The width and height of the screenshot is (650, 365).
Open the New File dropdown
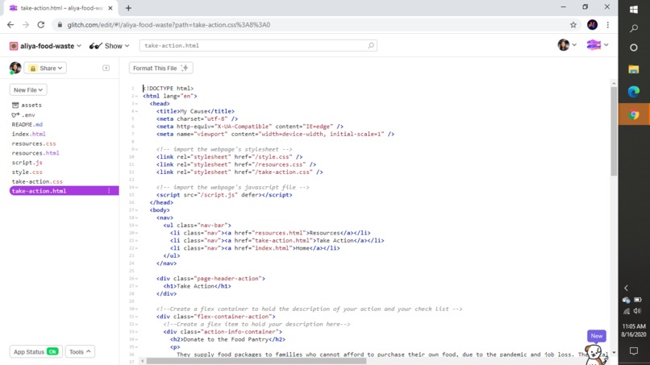[28, 90]
